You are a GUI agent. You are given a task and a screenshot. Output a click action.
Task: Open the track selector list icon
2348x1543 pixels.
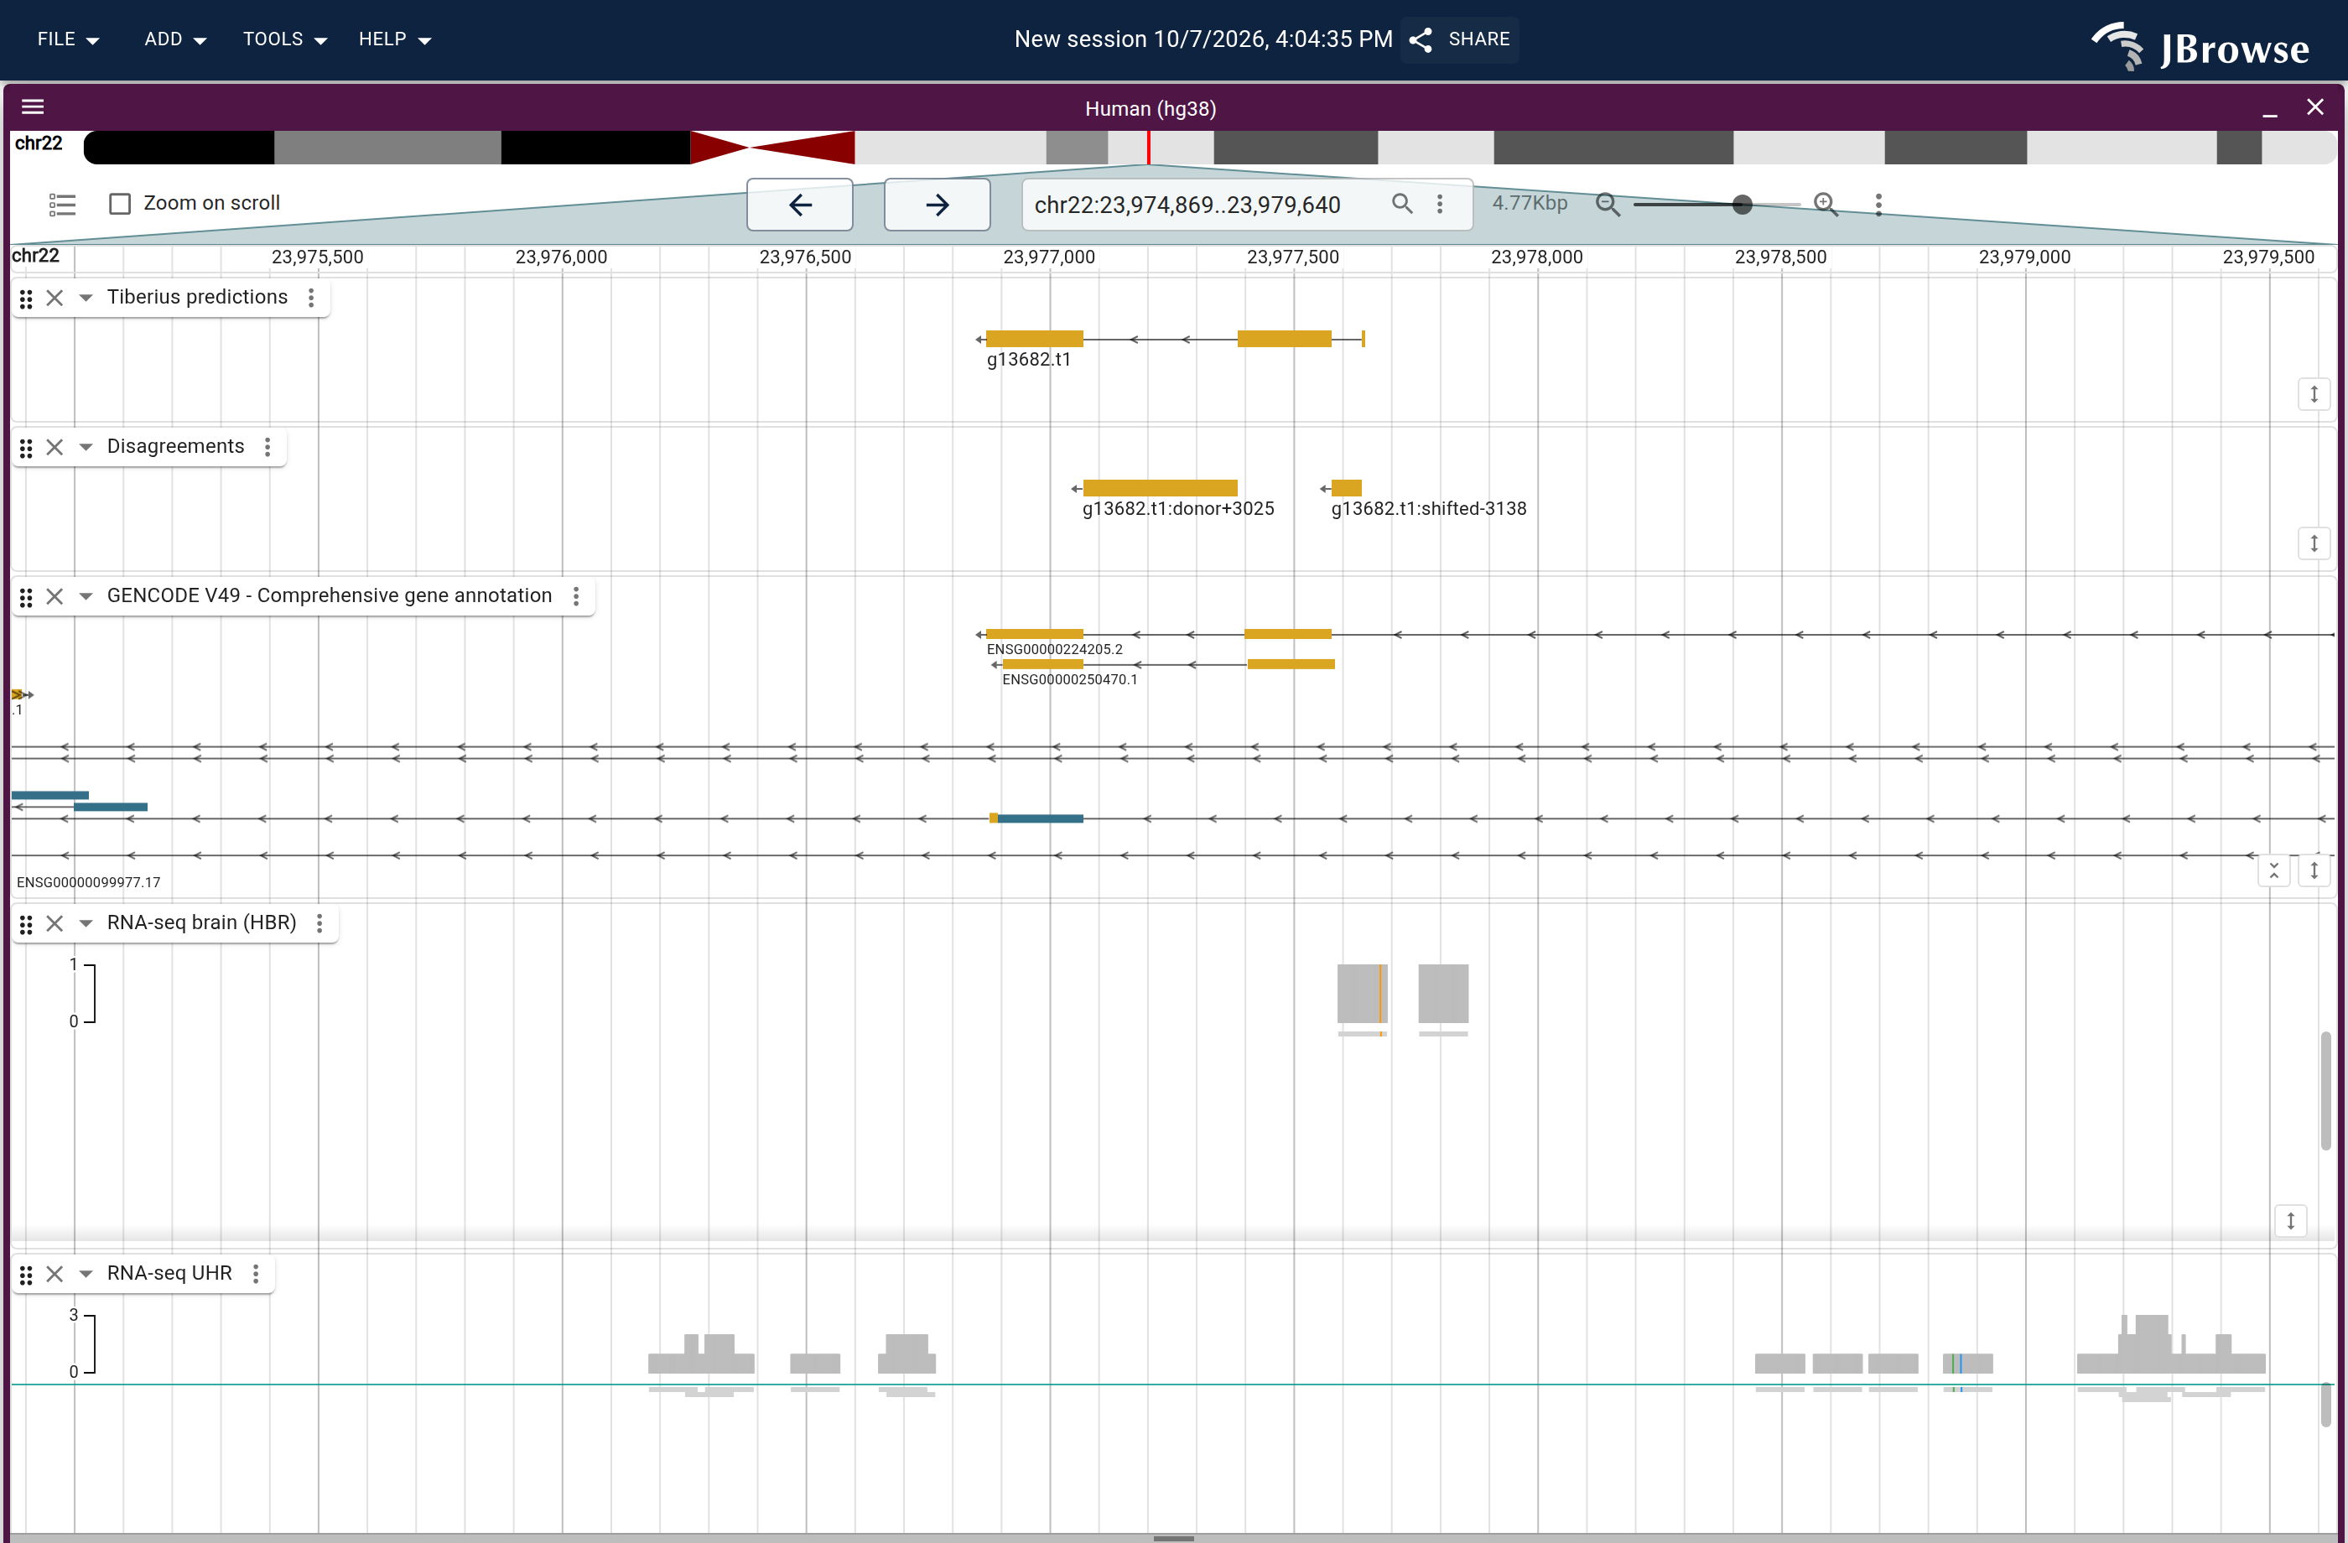click(x=62, y=205)
